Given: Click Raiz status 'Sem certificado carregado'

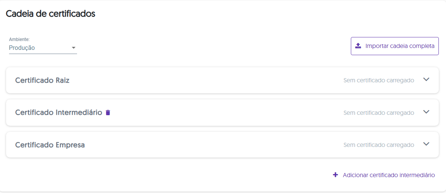Looking at the screenshot, I should pyautogui.click(x=378, y=80).
